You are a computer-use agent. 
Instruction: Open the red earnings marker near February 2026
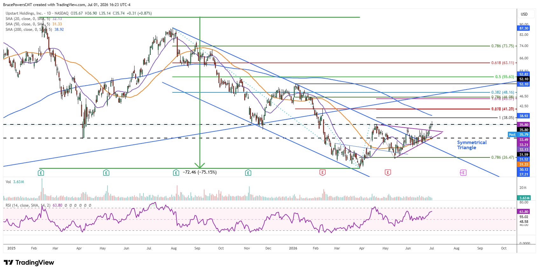pyautogui.click(x=322, y=173)
